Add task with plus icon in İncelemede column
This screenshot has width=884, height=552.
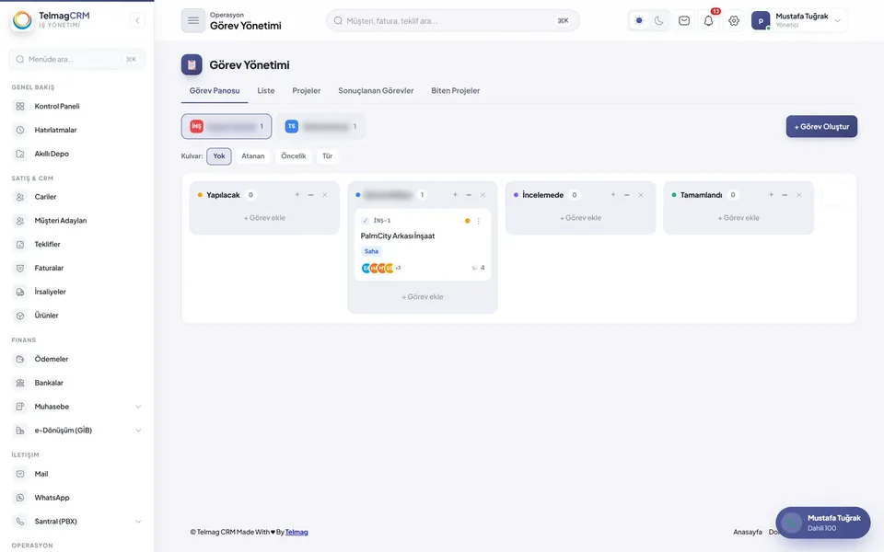pyautogui.click(x=613, y=195)
